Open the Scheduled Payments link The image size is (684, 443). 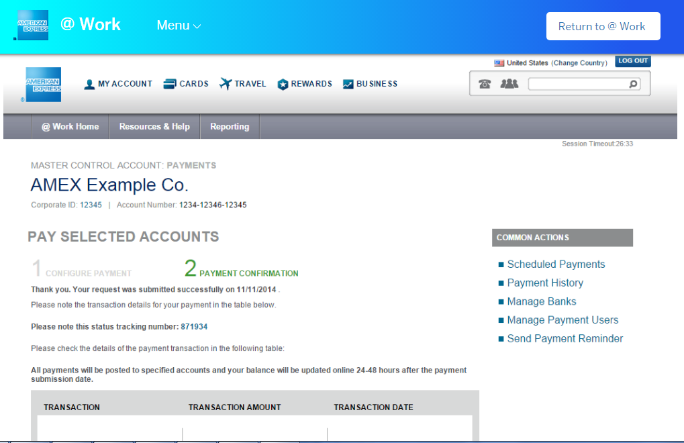click(x=556, y=264)
